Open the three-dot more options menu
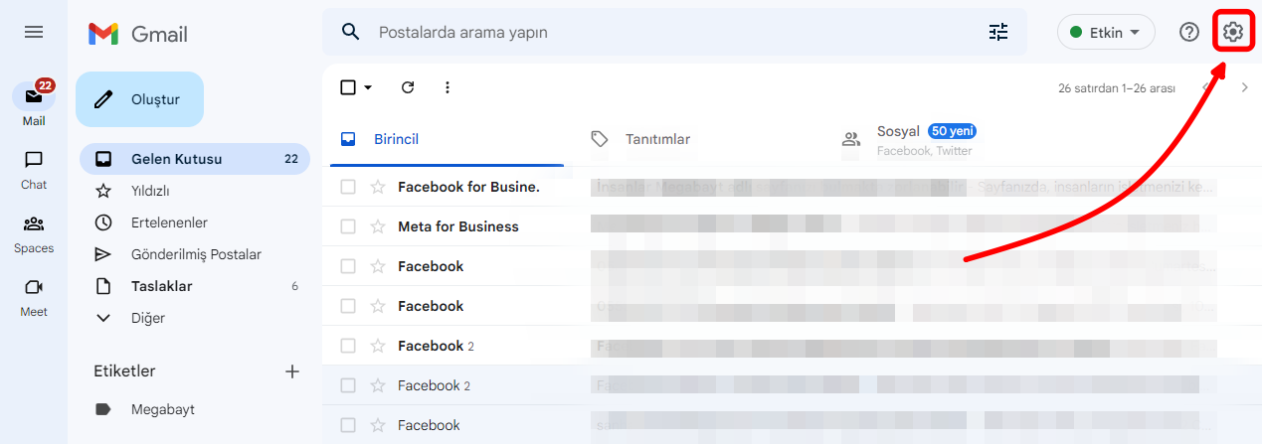This screenshot has width=1262, height=444. pos(448,87)
